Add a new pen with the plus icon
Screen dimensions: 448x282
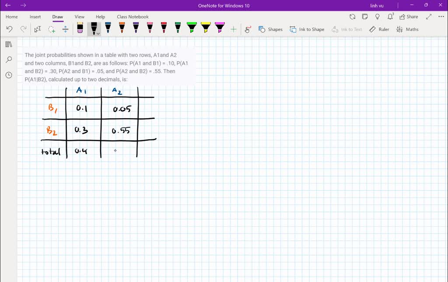point(233,28)
